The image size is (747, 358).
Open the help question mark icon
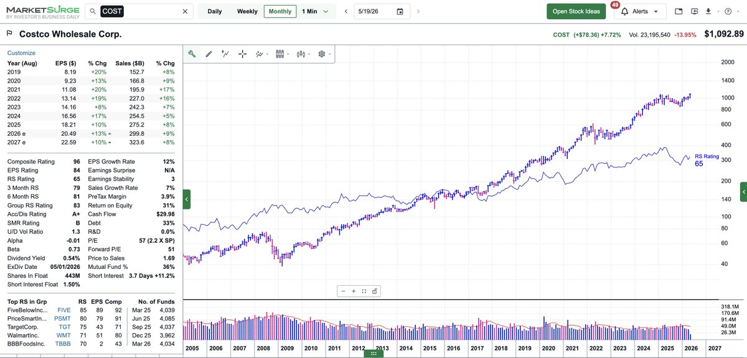pyautogui.click(x=728, y=11)
